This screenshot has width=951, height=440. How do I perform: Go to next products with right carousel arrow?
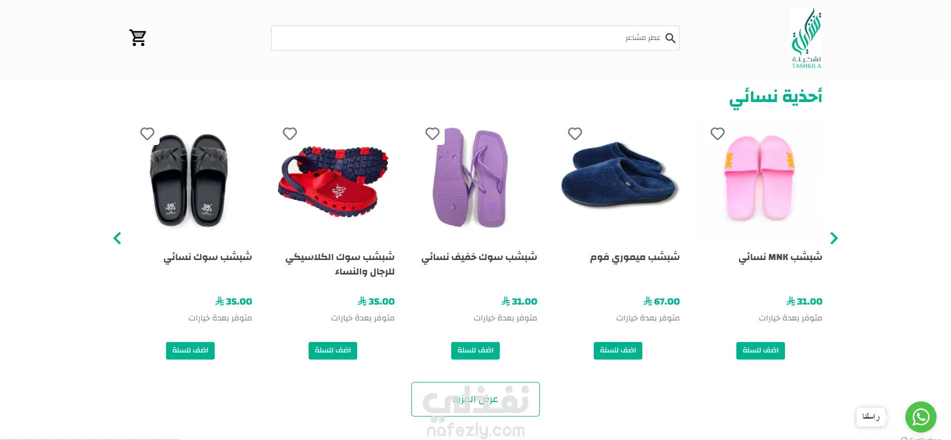tap(833, 238)
